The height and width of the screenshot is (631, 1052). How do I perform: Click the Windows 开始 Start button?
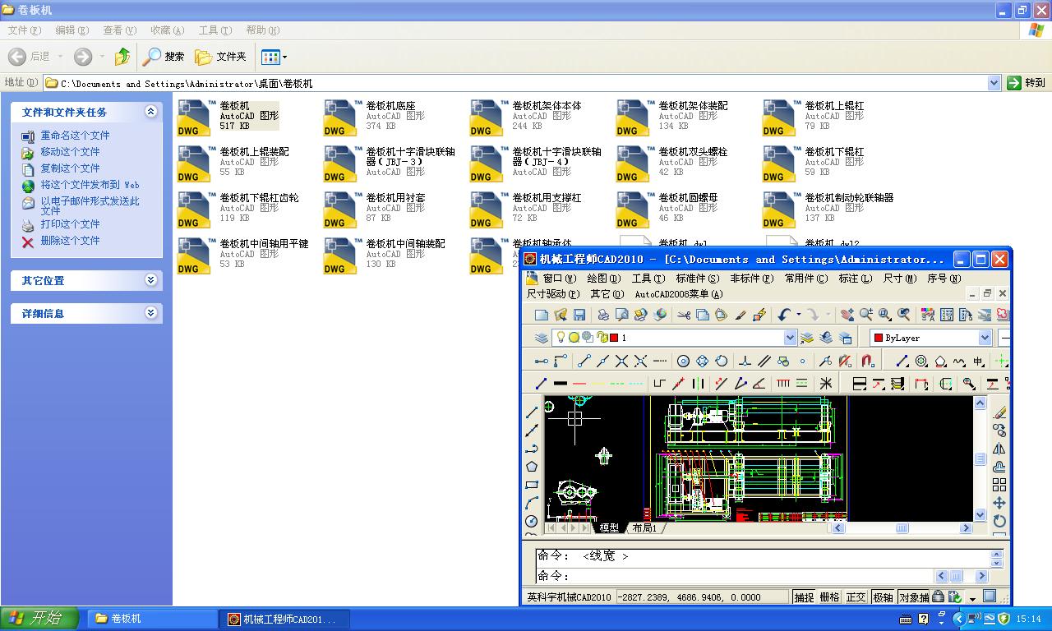tap(39, 619)
